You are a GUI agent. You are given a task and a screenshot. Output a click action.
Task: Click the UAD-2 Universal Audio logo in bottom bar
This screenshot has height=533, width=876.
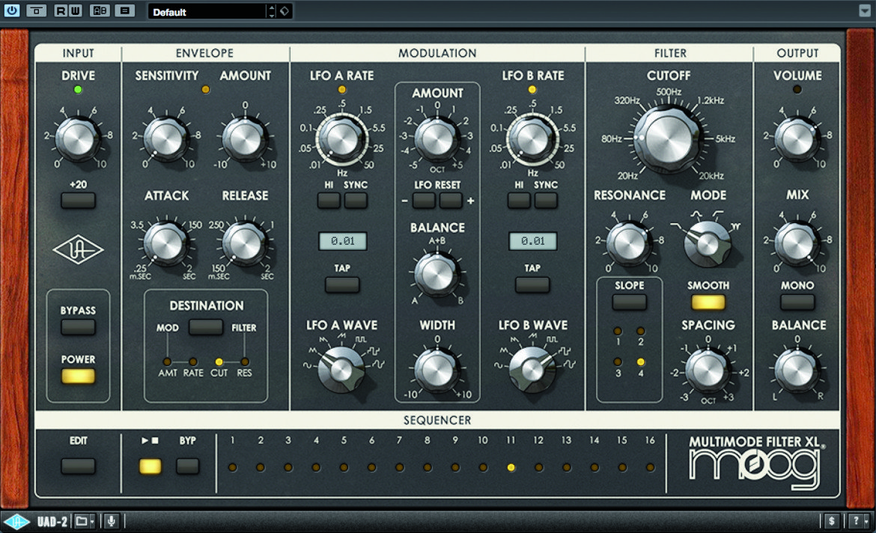(x=16, y=522)
